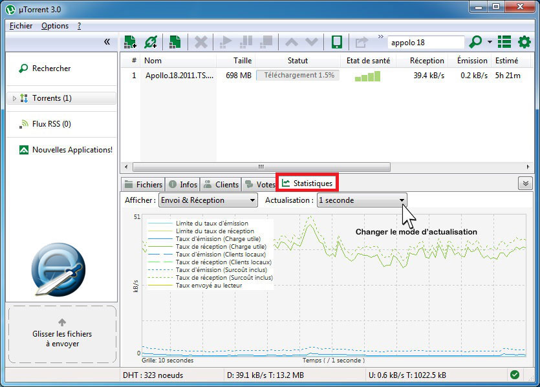
Task: Click the green health bars indicator
Action: pos(367,76)
